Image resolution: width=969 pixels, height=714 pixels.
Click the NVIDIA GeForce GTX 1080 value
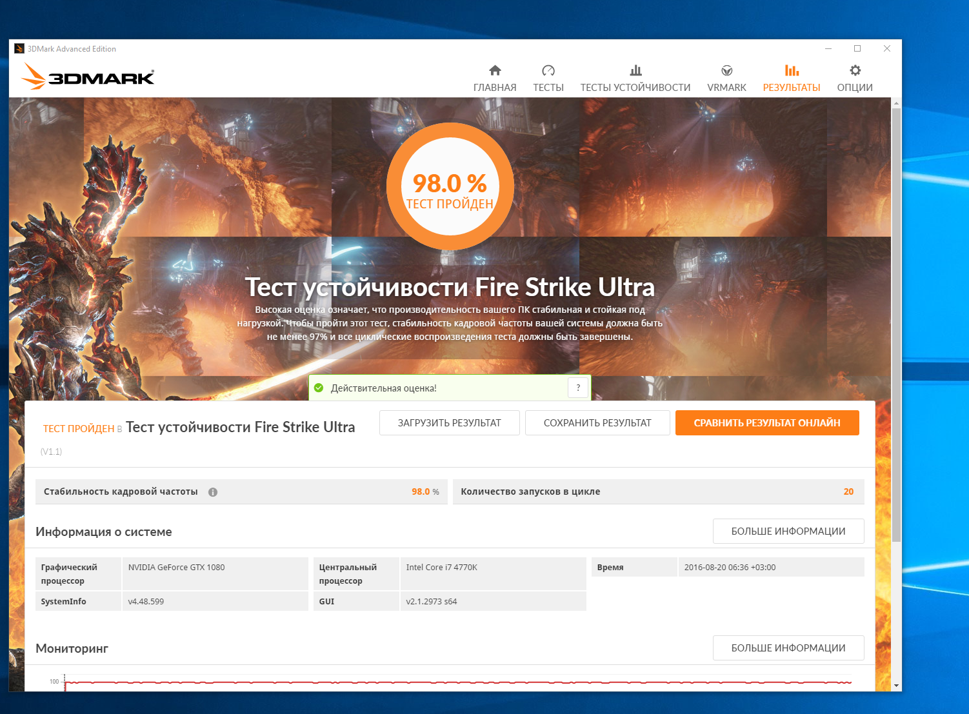pyautogui.click(x=176, y=568)
